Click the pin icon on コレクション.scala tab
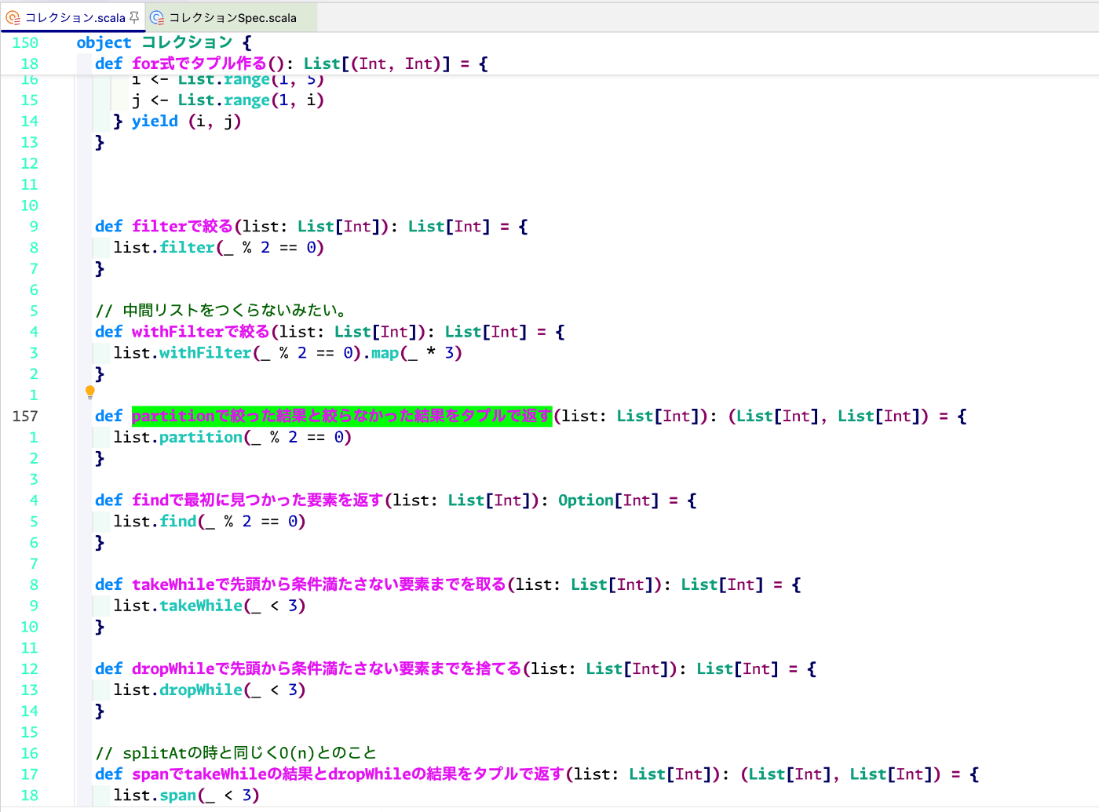This screenshot has width=1099, height=812. 134,17
